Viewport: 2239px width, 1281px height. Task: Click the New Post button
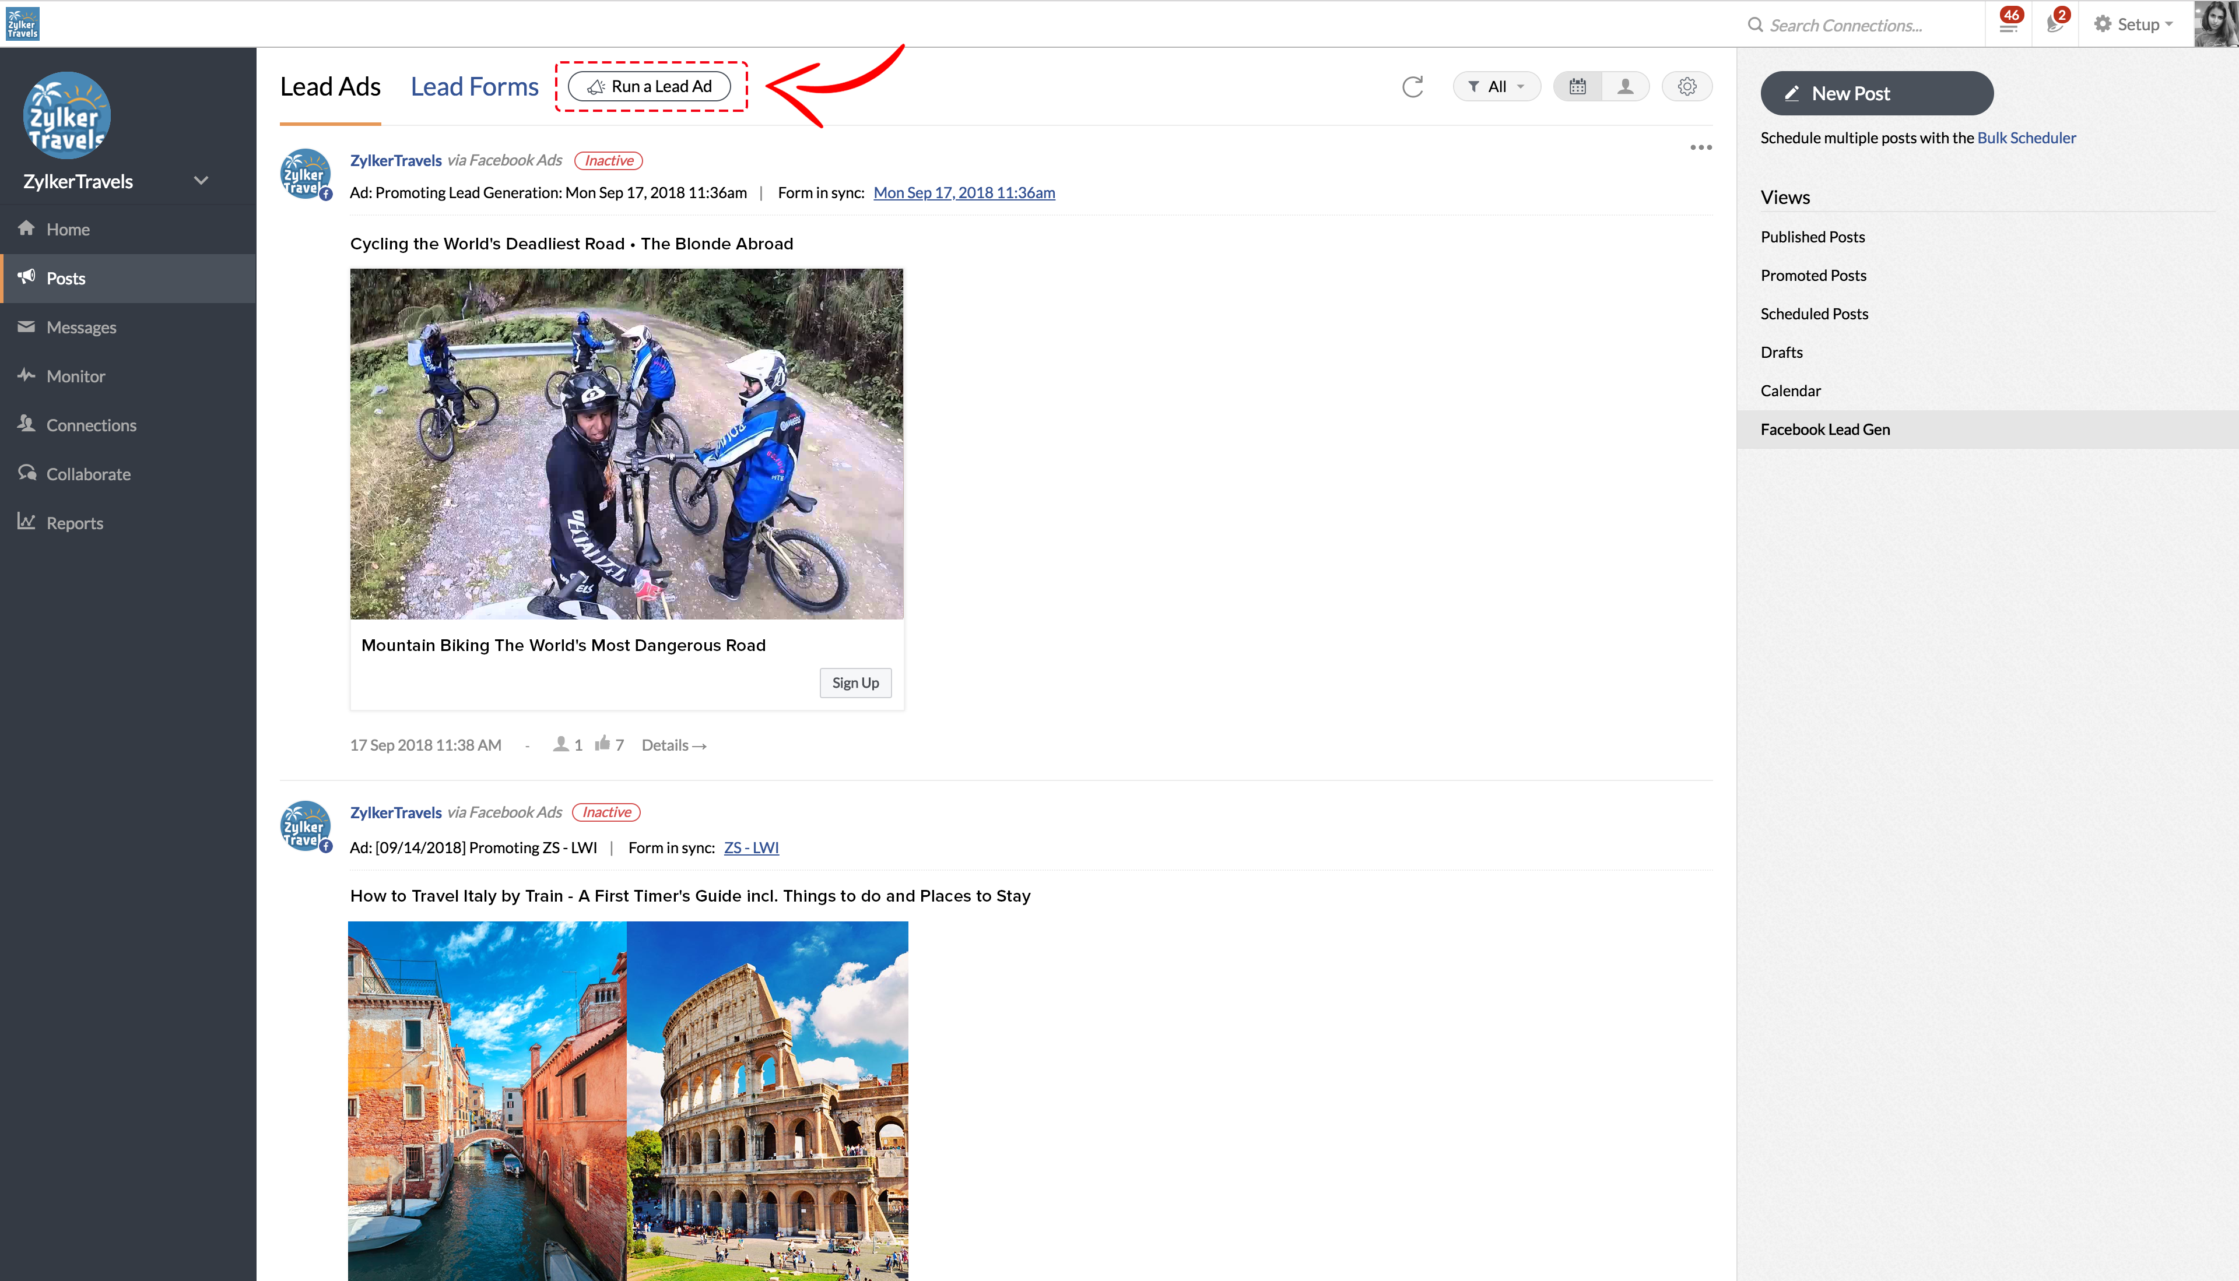(x=1876, y=93)
